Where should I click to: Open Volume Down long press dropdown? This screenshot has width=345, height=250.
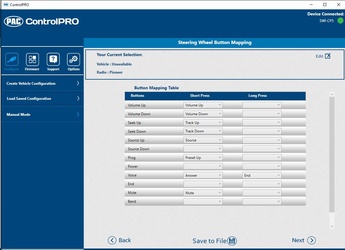(x=262, y=114)
